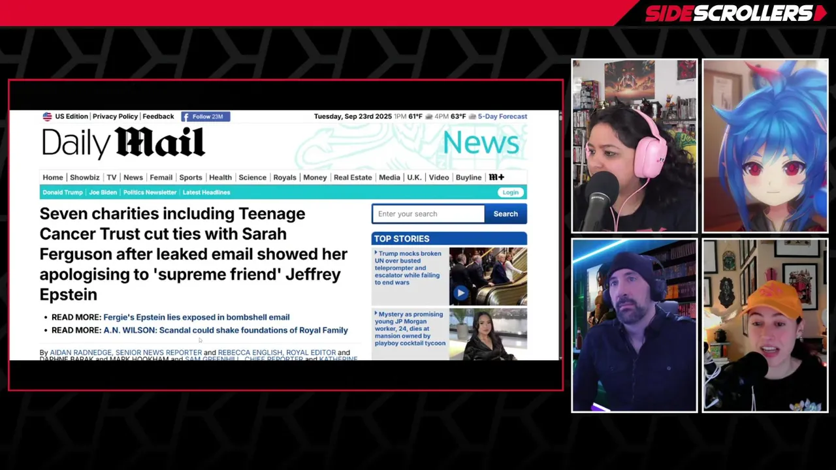Click the News section banner title
This screenshot has height=470, width=836.
(x=481, y=143)
